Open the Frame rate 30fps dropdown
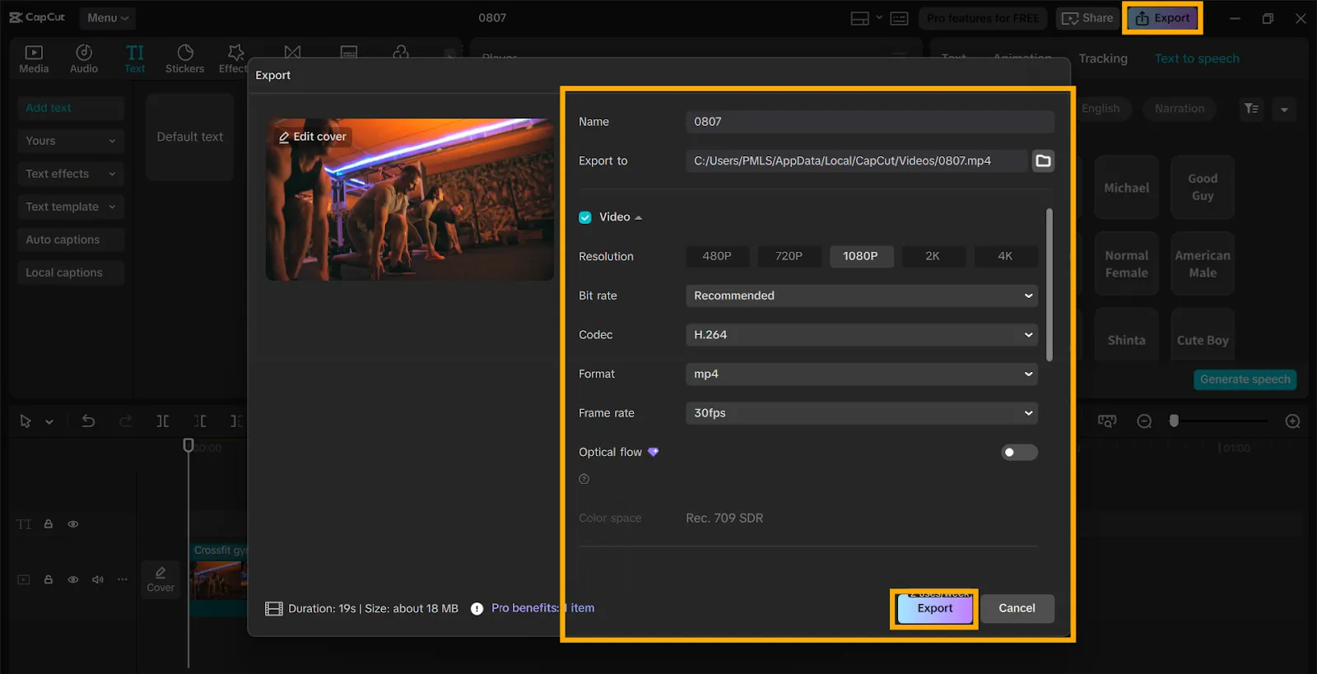Screen dimensions: 1317x674 click(862, 413)
